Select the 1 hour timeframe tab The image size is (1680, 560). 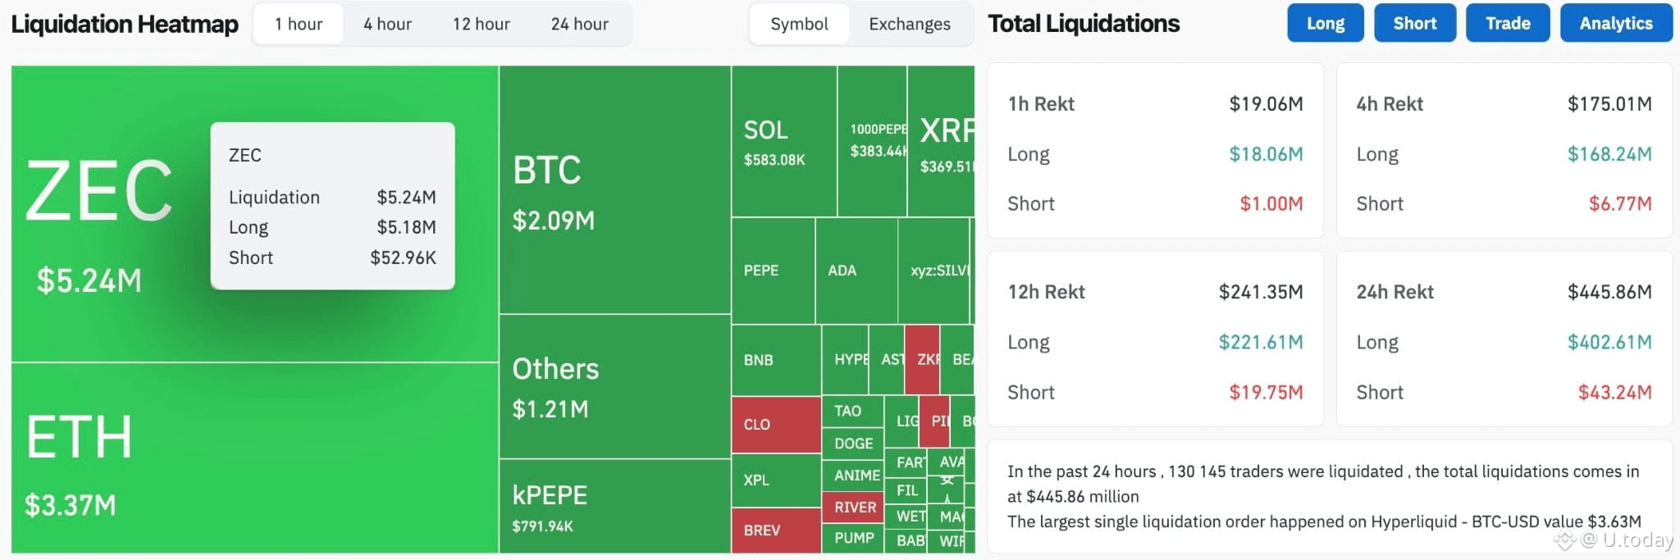point(299,25)
